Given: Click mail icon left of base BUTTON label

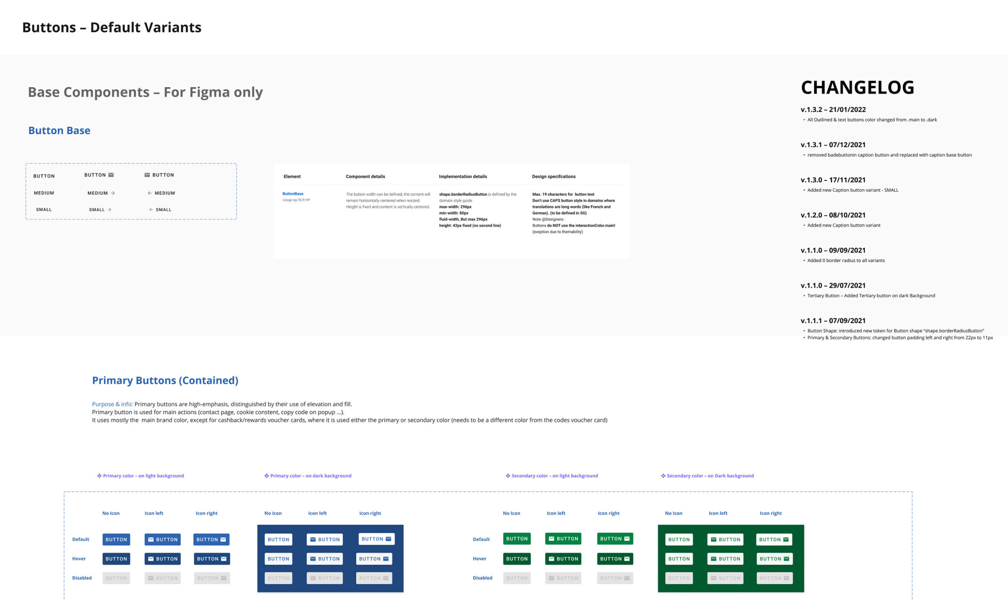Looking at the screenshot, I should point(147,175).
